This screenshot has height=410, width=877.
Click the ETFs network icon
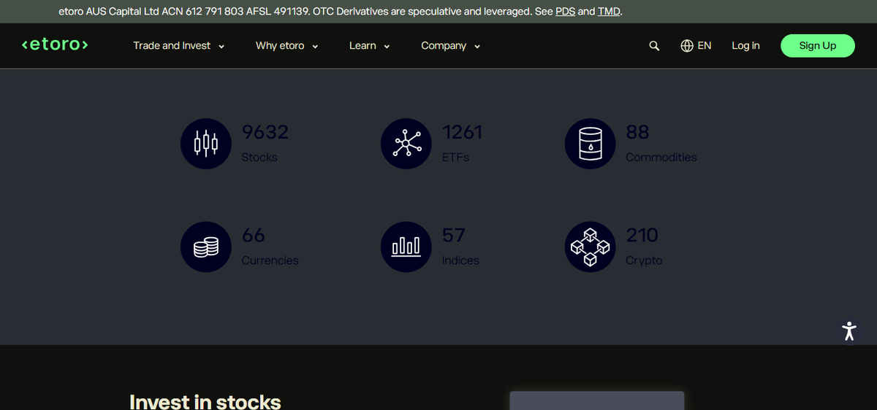pyautogui.click(x=406, y=143)
